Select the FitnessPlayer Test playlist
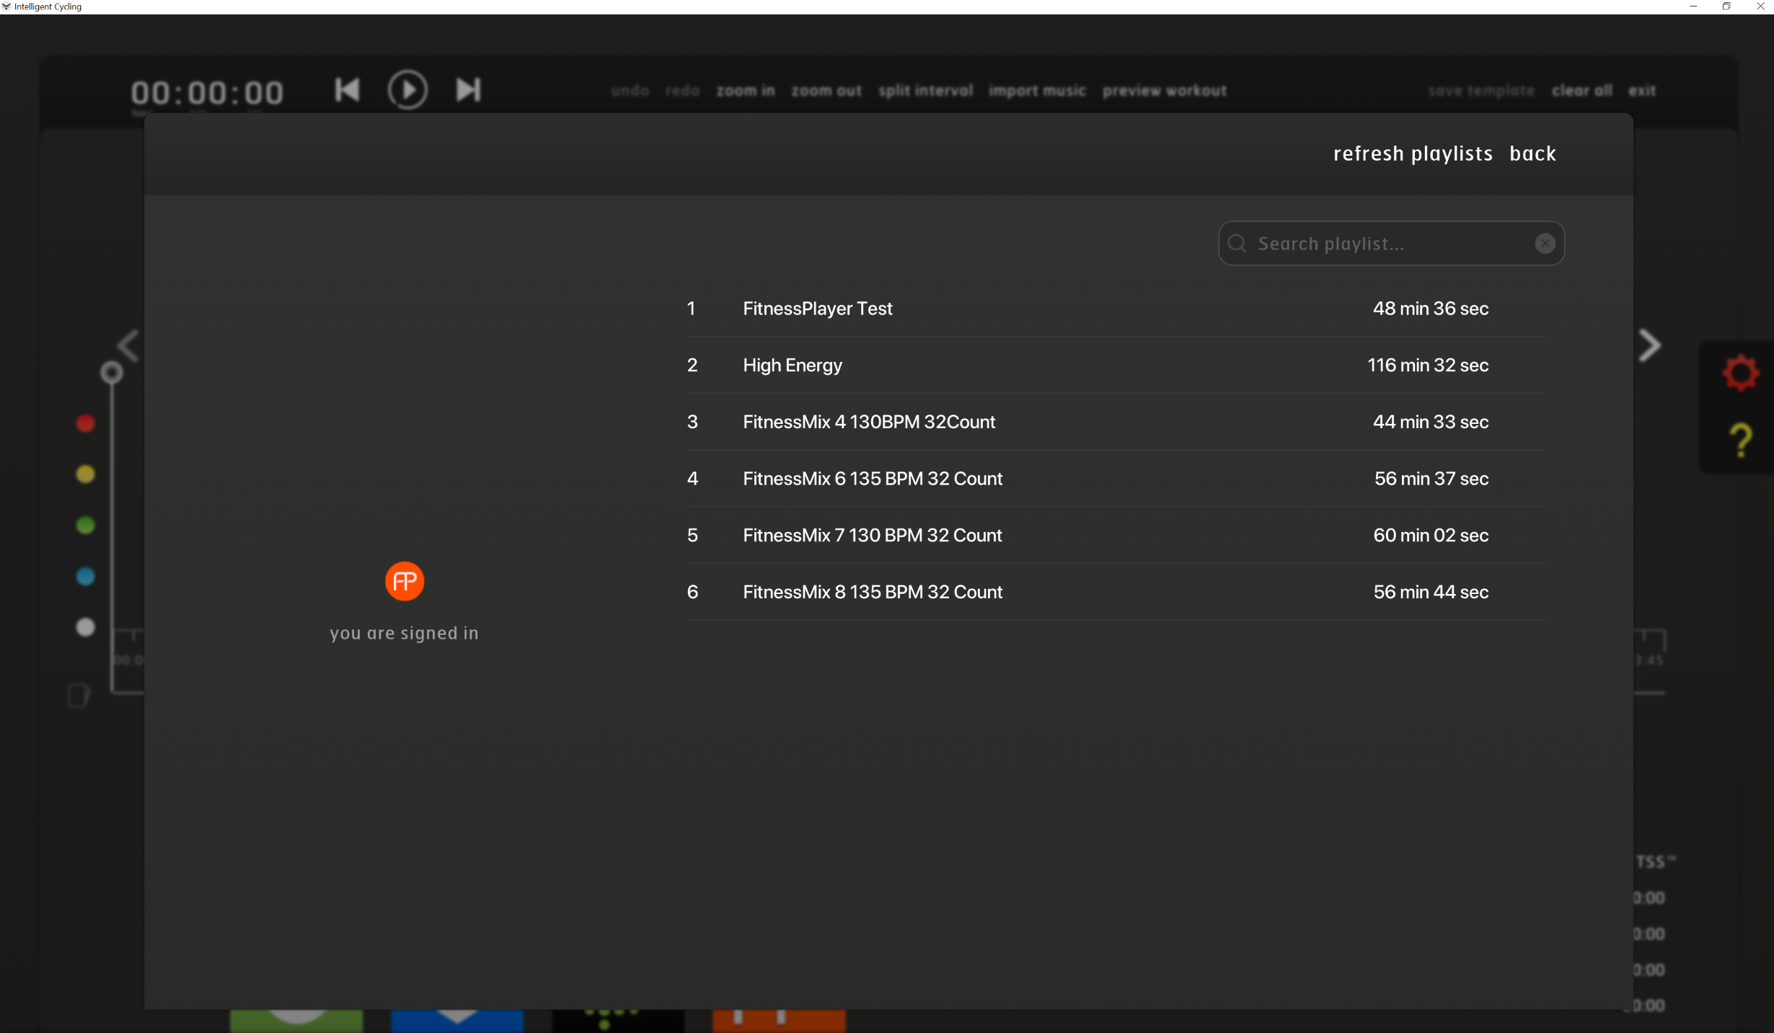 click(x=817, y=309)
